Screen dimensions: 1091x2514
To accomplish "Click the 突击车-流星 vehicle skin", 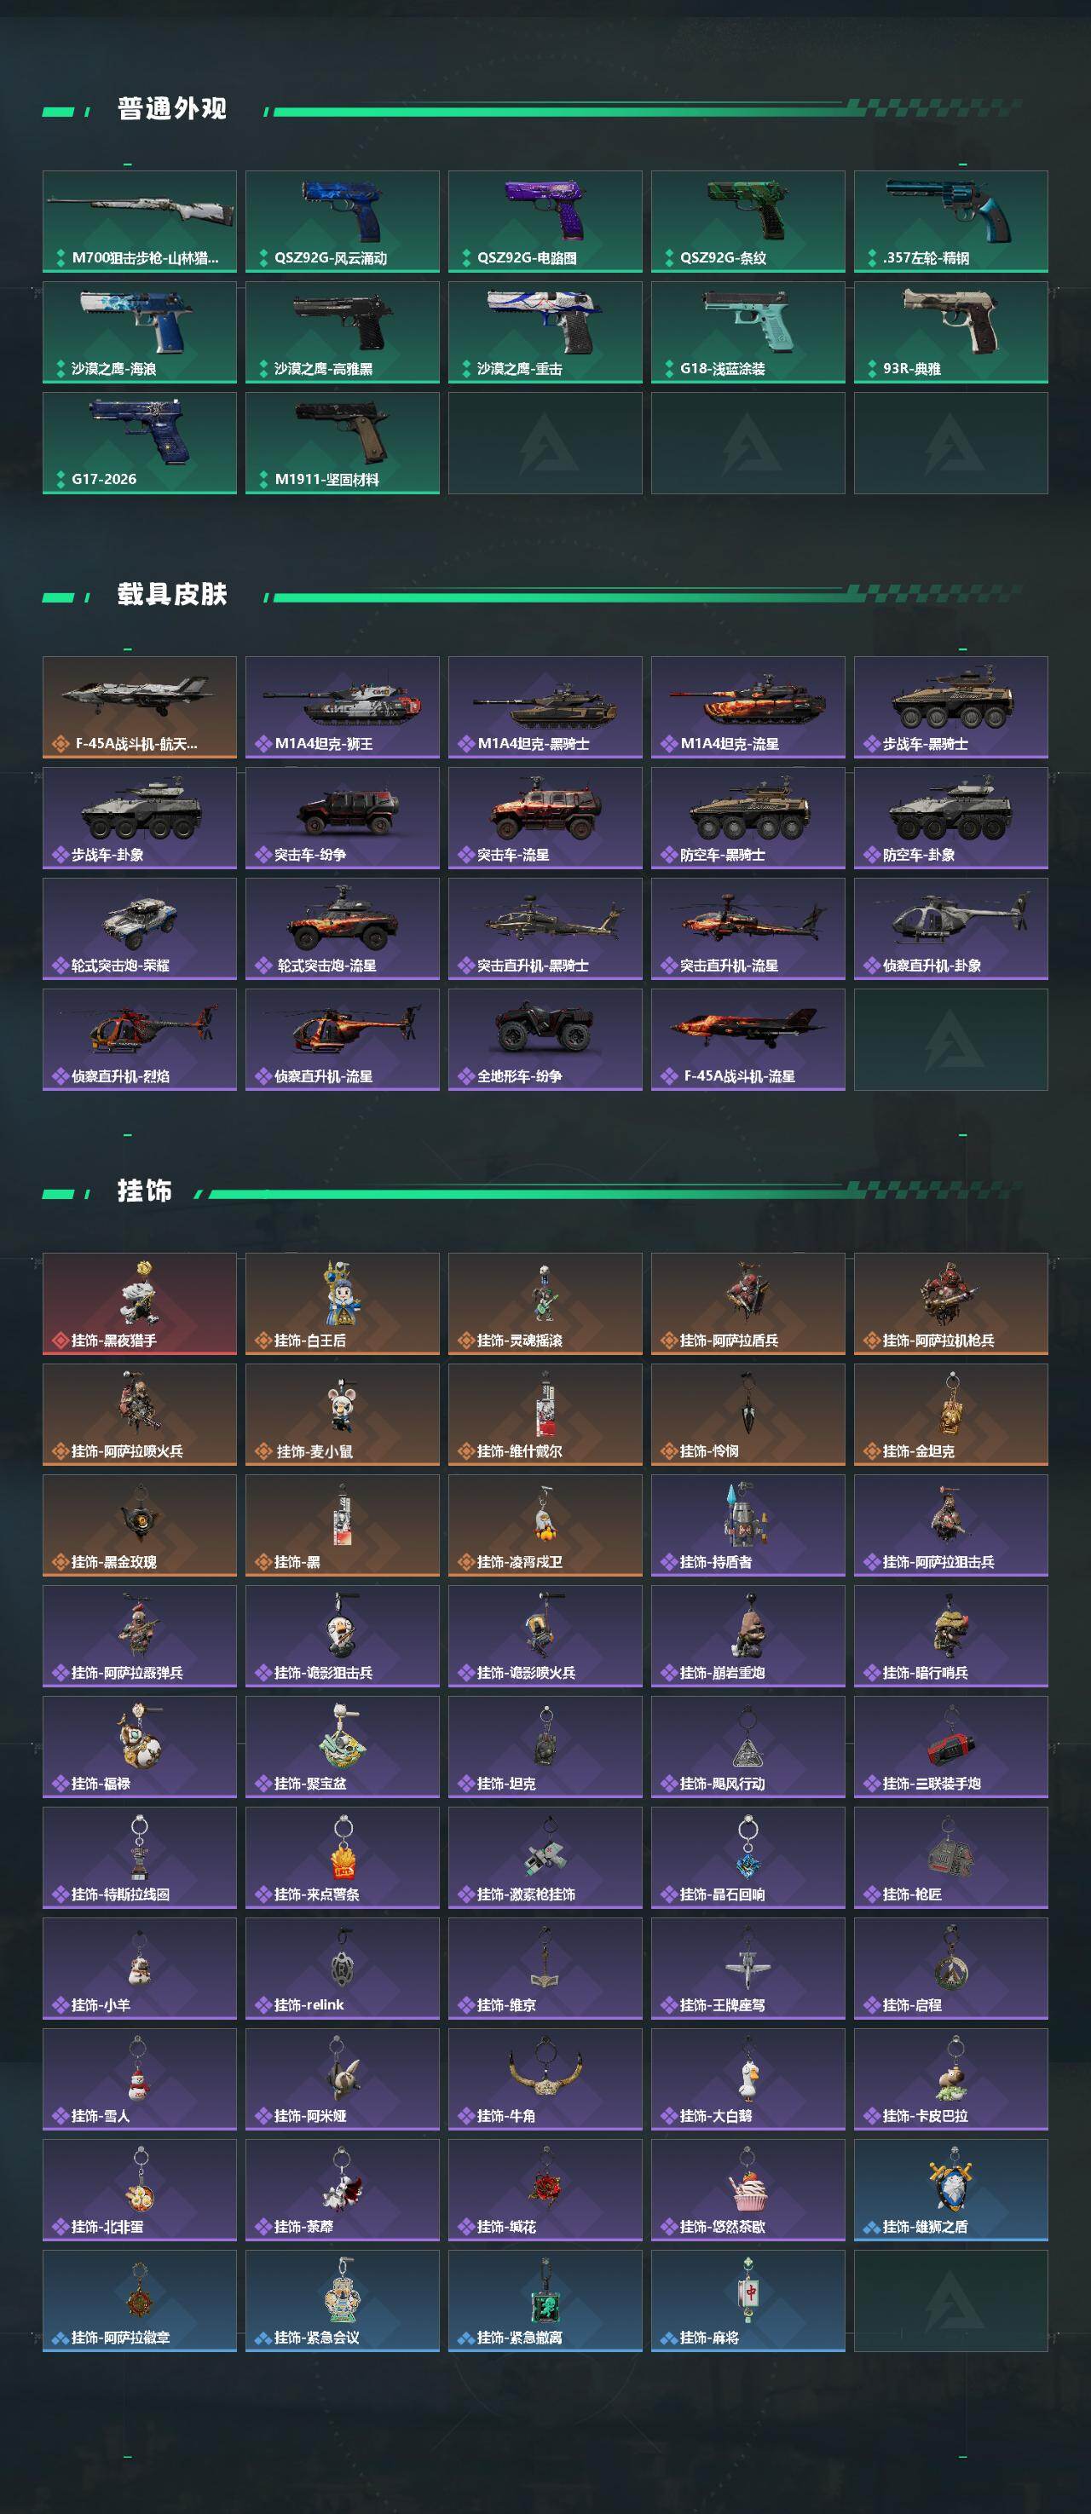I will click(x=545, y=818).
